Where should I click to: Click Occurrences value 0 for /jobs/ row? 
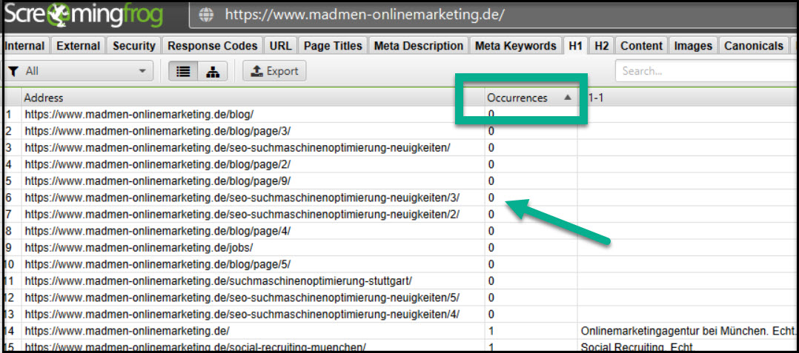coord(491,248)
